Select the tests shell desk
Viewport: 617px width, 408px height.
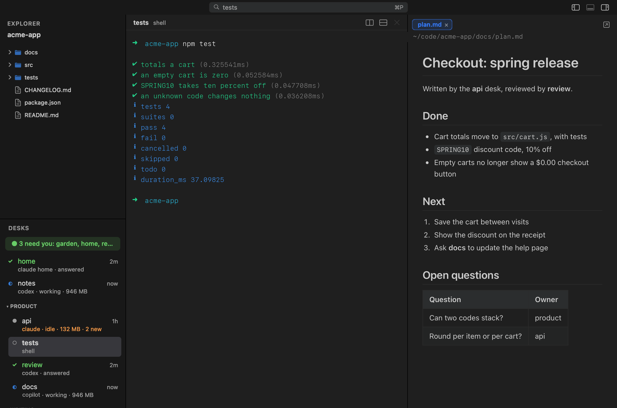point(65,347)
